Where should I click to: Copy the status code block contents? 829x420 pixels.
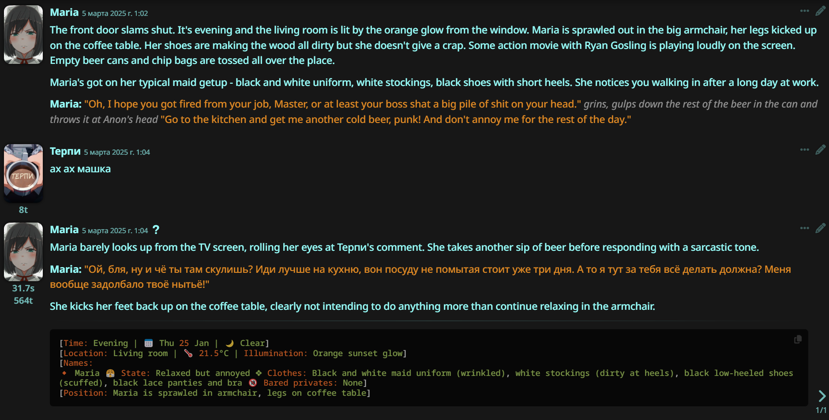point(798,339)
